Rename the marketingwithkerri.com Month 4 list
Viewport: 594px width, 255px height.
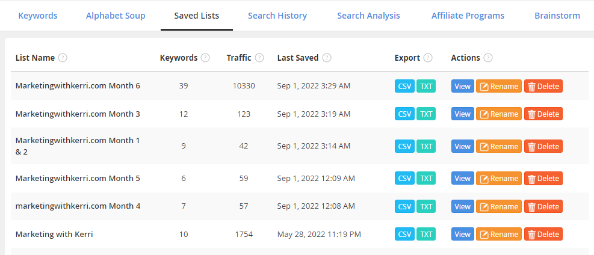499,206
